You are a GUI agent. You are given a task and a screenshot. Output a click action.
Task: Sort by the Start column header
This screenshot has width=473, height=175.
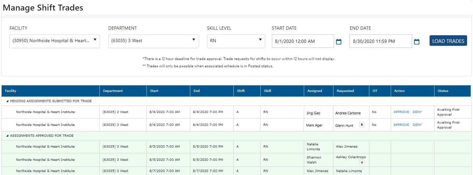[x=154, y=91]
